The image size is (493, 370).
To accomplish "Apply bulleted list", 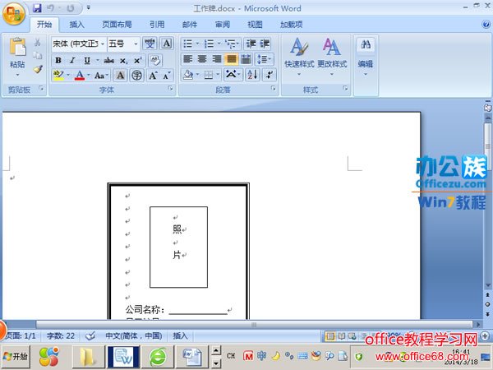I will (188, 44).
